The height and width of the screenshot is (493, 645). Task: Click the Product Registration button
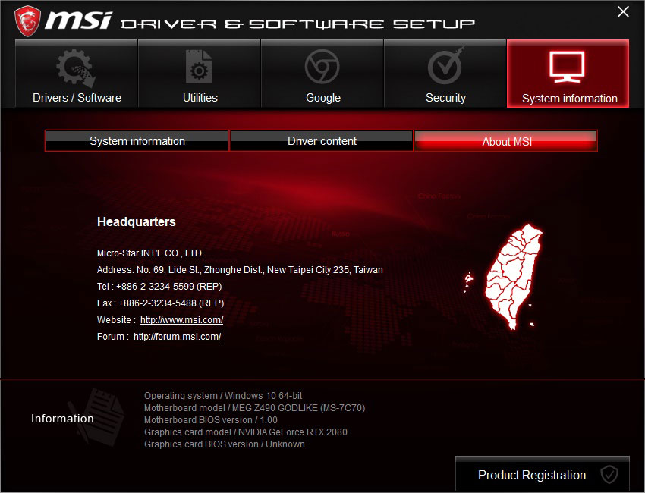point(543,474)
